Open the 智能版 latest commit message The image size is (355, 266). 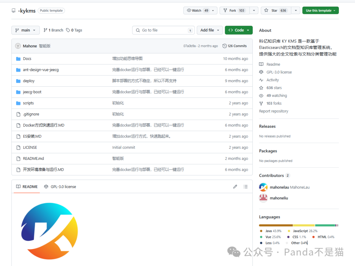pos(45,46)
